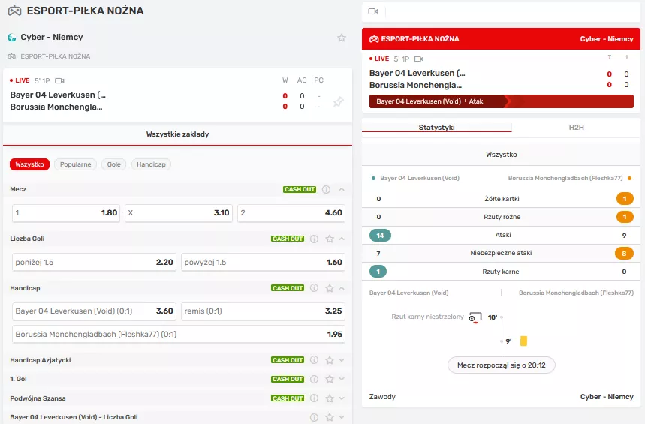Expand the Podwójna Szansa section
This screenshot has height=424, width=645.
[x=342, y=398]
